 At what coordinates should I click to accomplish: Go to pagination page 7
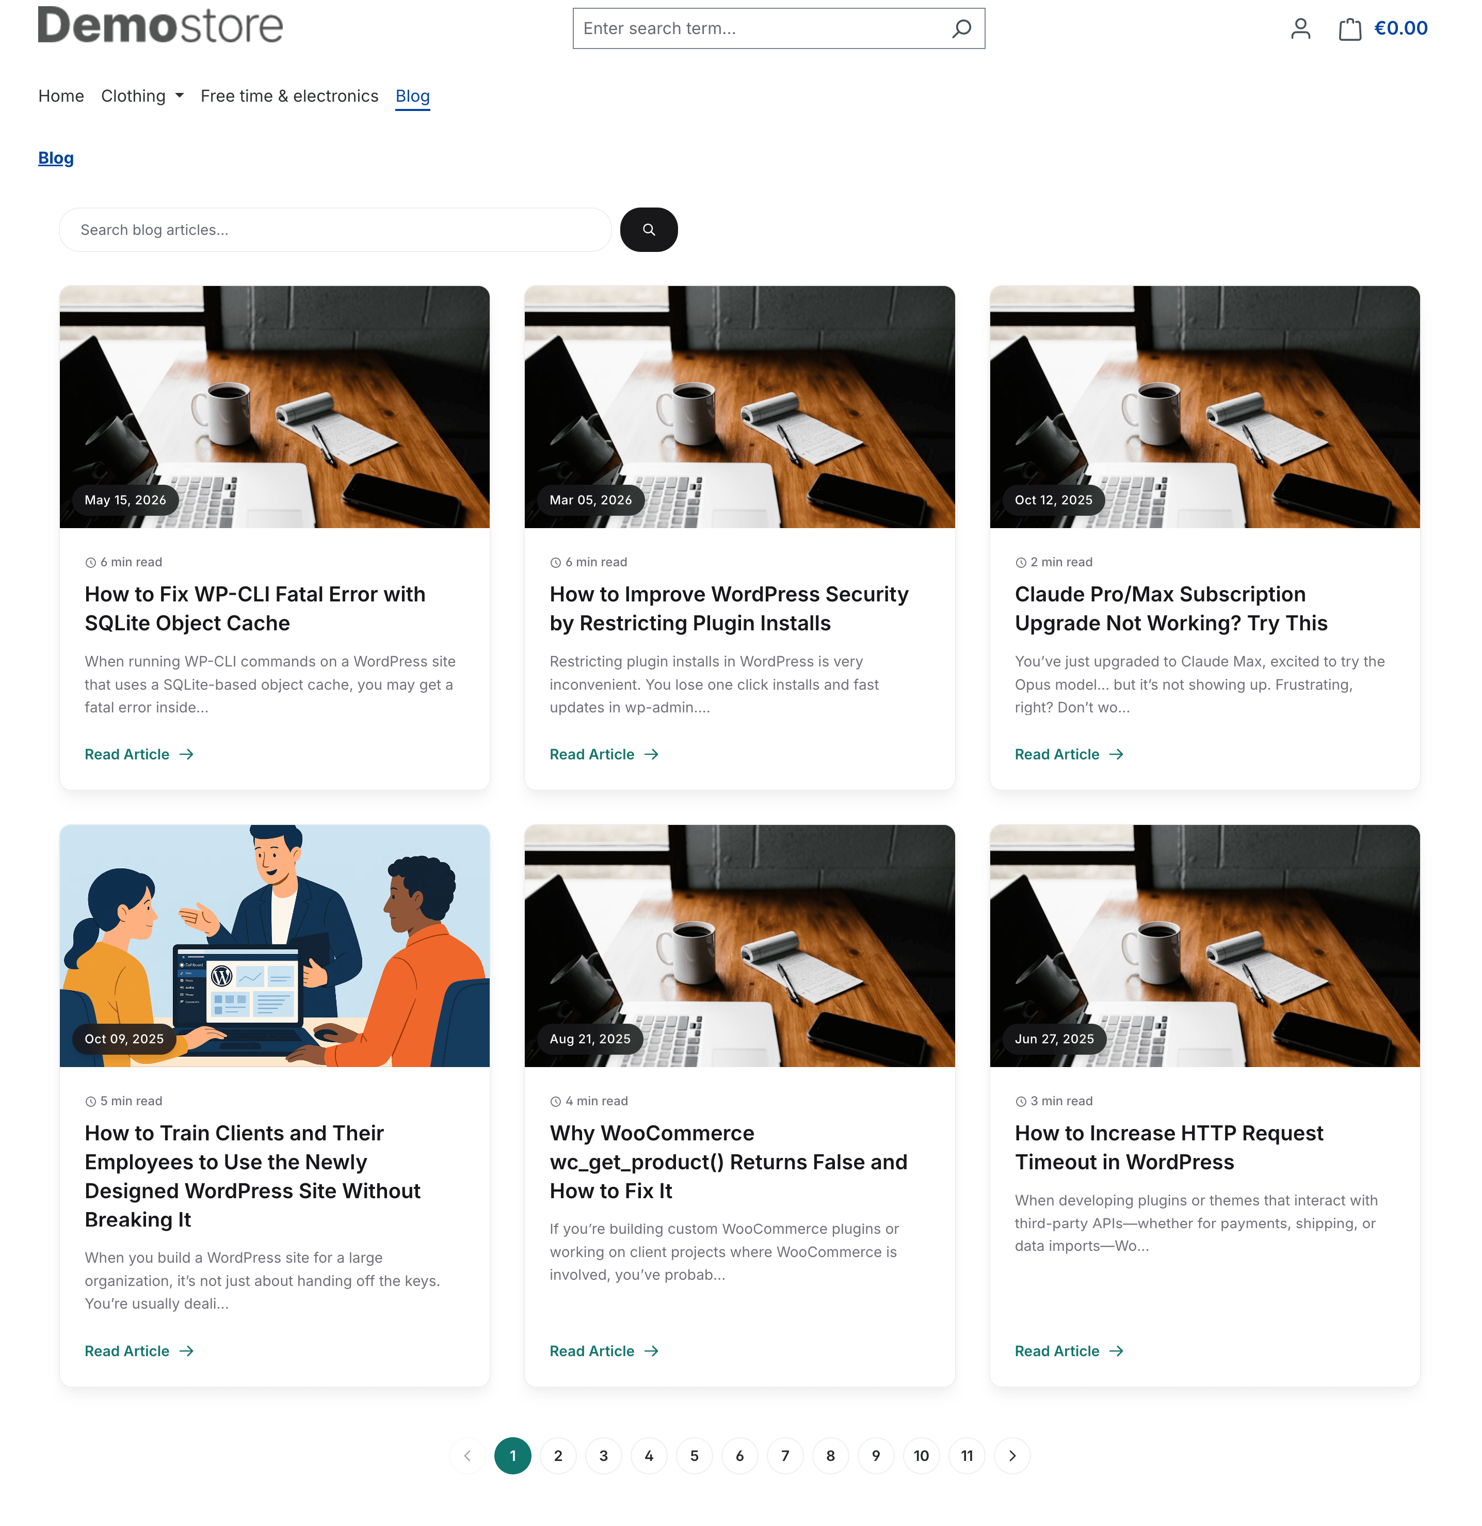coord(785,1456)
